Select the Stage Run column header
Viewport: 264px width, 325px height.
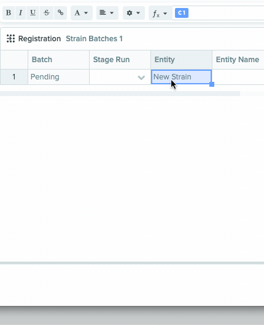pyautogui.click(x=120, y=60)
